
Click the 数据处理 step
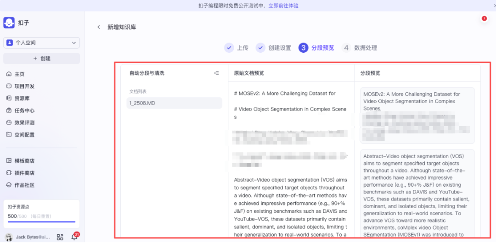click(x=359, y=48)
